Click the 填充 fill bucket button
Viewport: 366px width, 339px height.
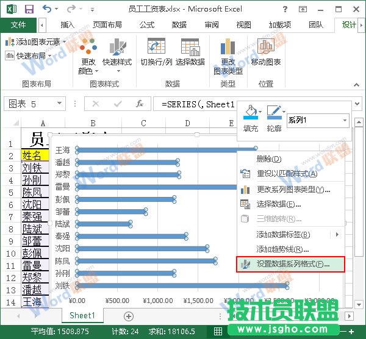coord(251,118)
